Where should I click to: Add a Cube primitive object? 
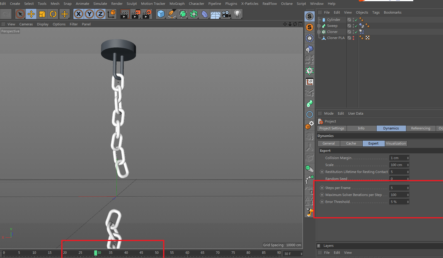(x=161, y=14)
